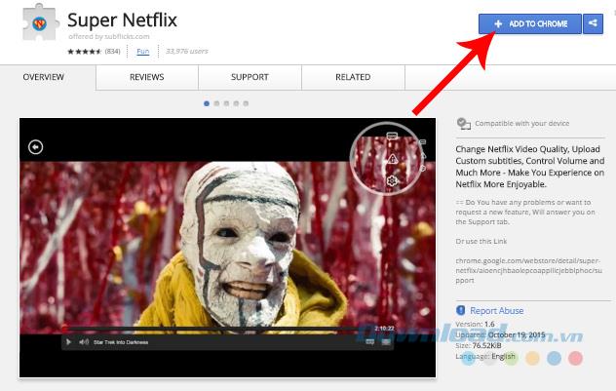The image size is (616, 391).
Task: Open the Support tab
Action: (250, 77)
